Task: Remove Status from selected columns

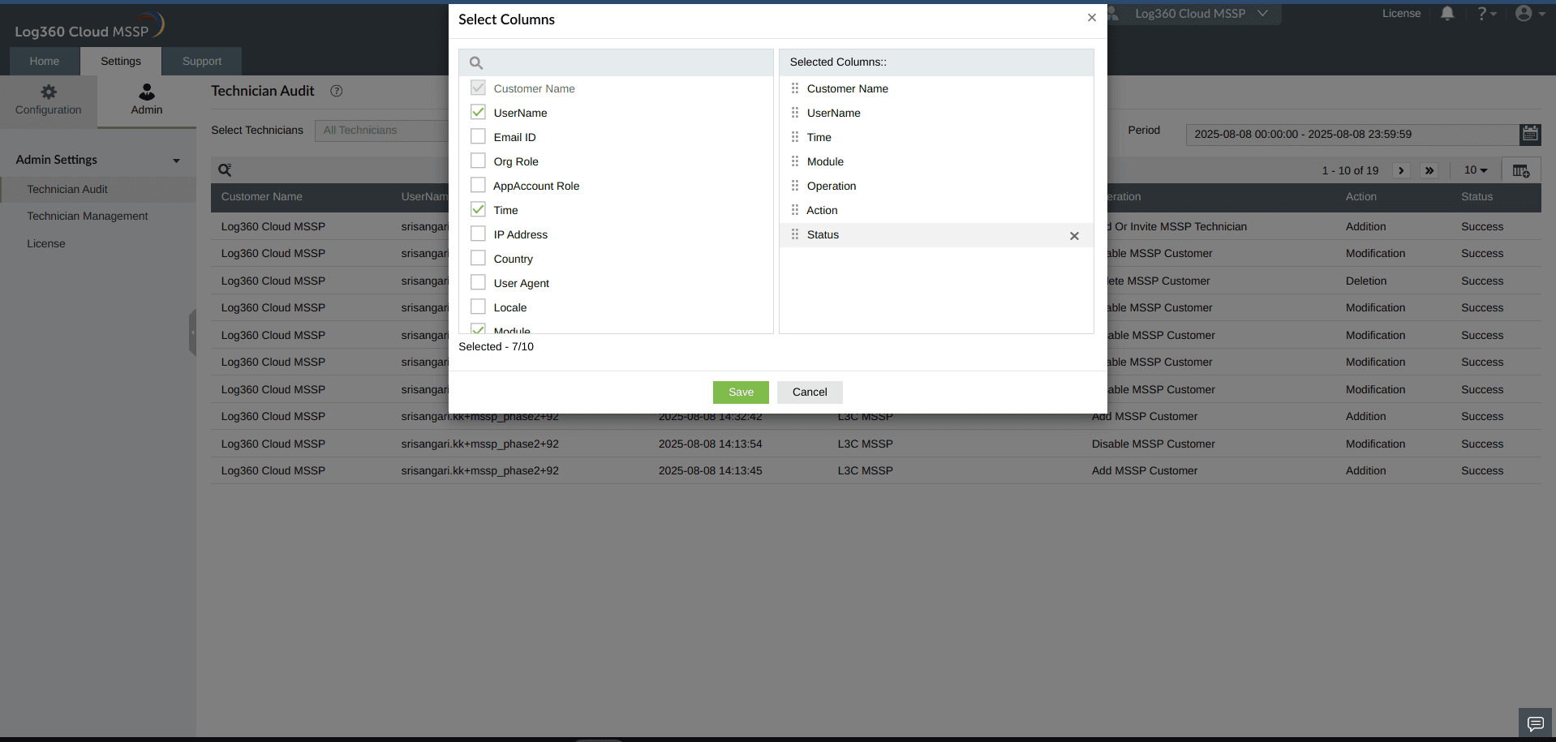Action: [1074, 236]
